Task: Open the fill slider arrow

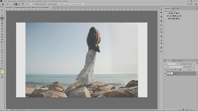Action: pyautogui.click(x=197, y=70)
